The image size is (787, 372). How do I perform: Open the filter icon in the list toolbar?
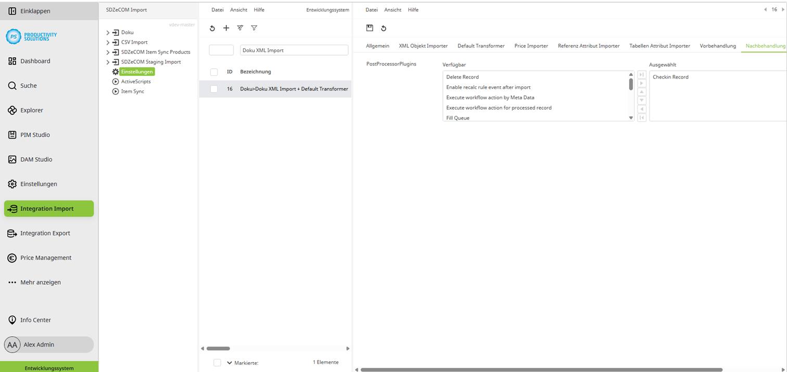coord(254,28)
